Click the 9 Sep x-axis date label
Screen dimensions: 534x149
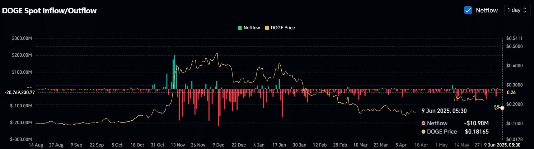[x=76, y=145]
